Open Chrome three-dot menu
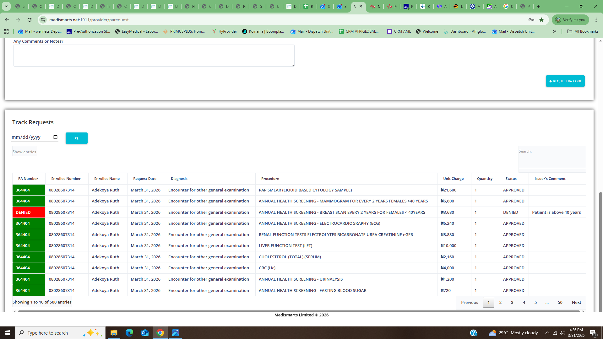Image resolution: width=603 pixels, height=339 pixels. 596,20
